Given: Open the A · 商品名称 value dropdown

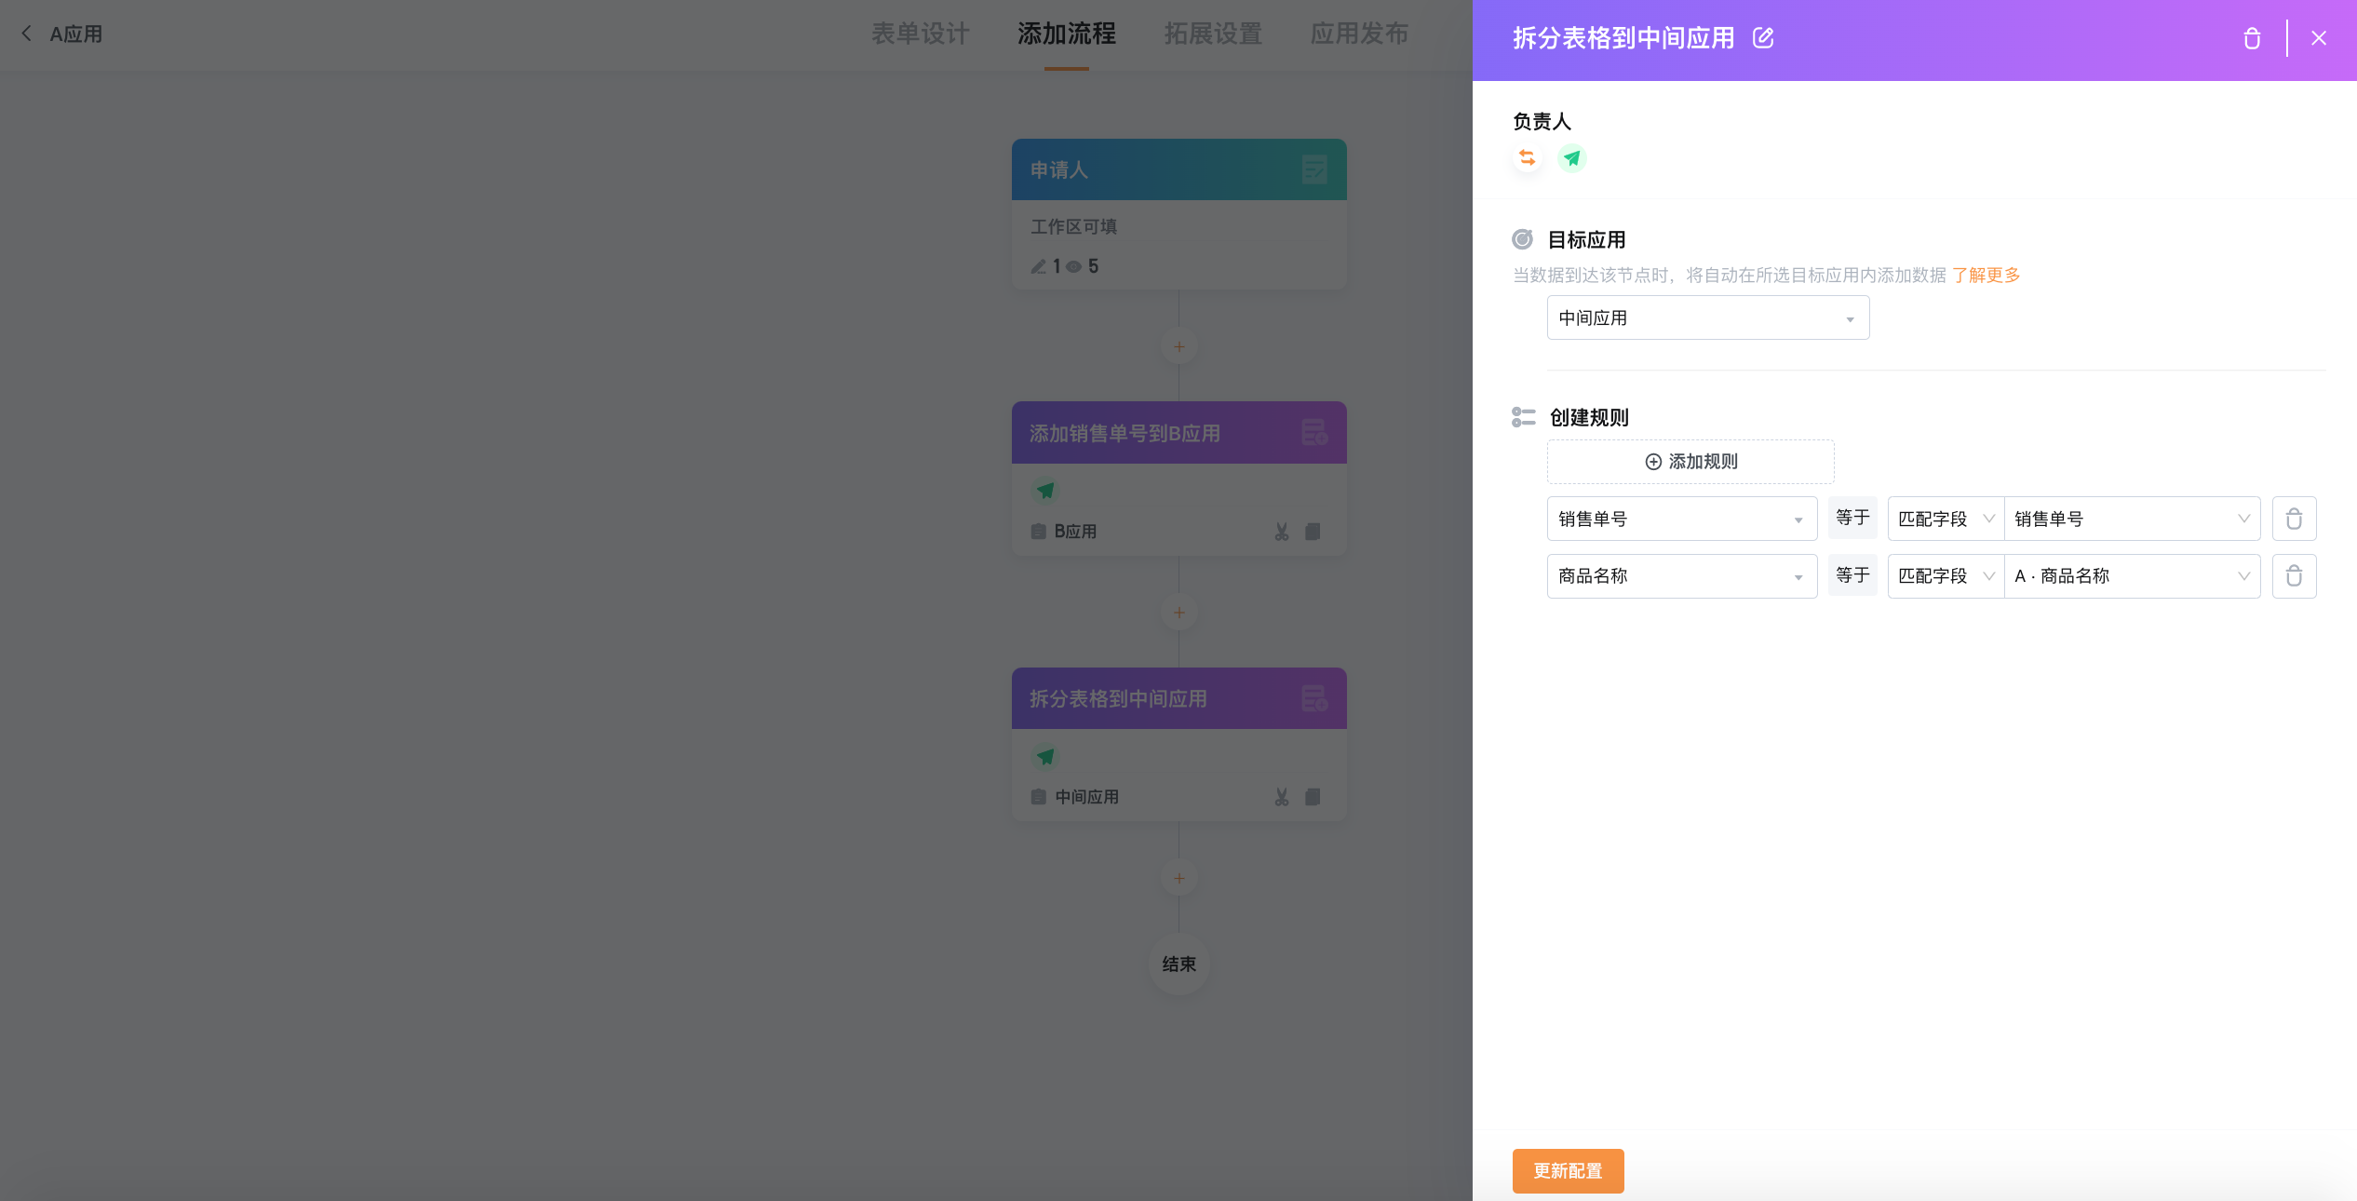Looking at the screenshot, I should click(2132, 576).
